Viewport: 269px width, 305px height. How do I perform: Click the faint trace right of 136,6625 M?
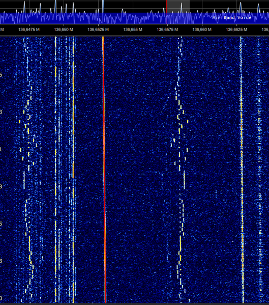pyautogui.click(x=259, y=169)
